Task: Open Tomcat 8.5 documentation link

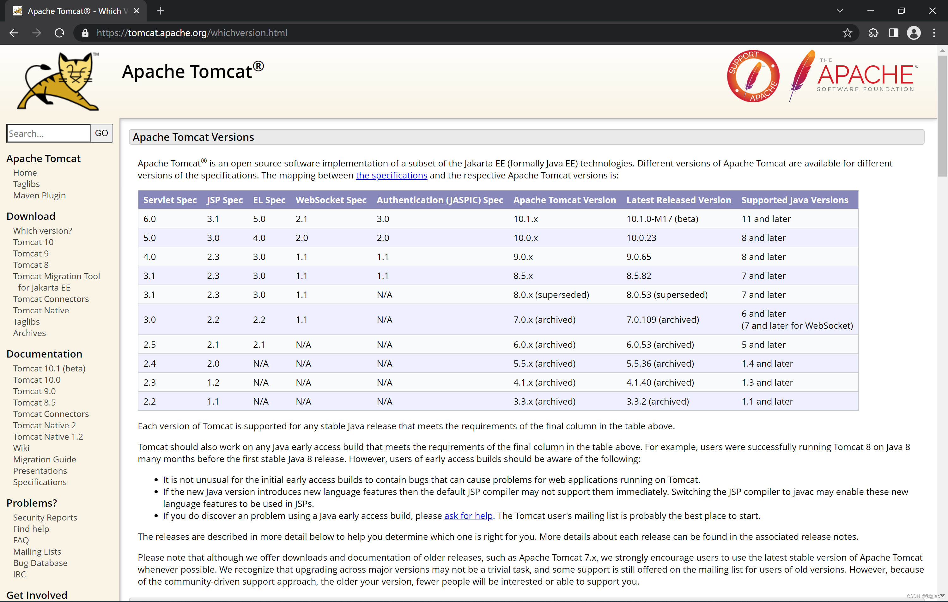Action: click(34, 403)
